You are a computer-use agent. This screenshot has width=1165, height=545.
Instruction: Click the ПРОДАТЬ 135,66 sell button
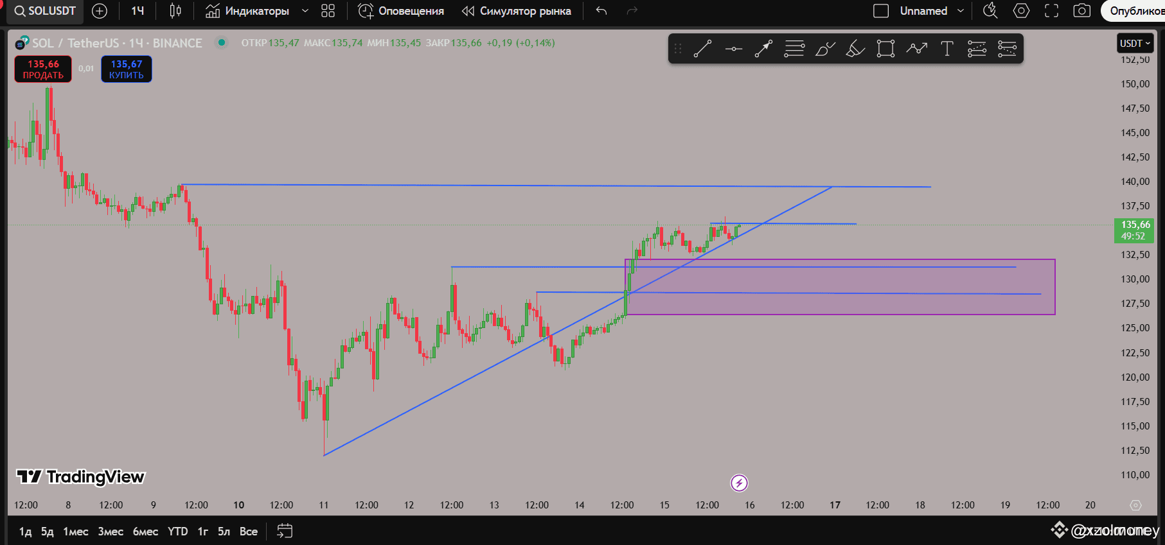[43, 69]
